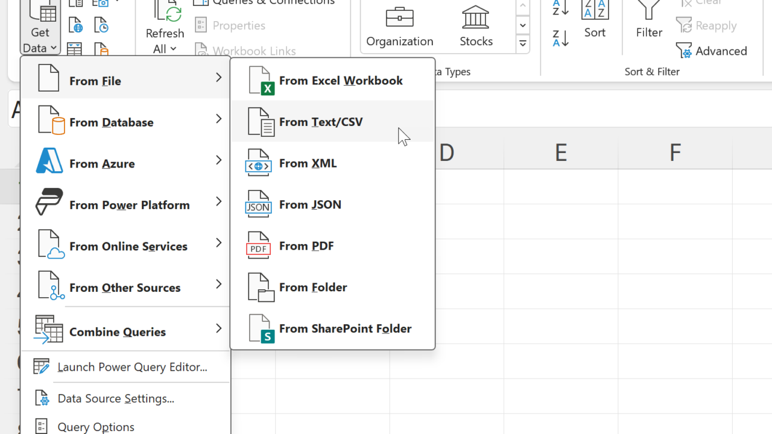
Task: Select column E header
Action: point(561,153)
